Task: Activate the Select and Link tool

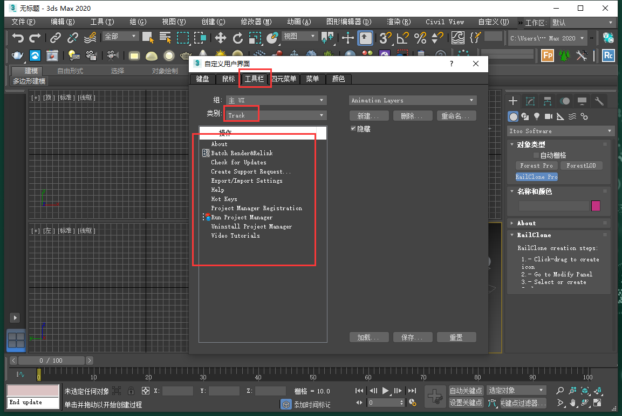Action: pos(55,38)
